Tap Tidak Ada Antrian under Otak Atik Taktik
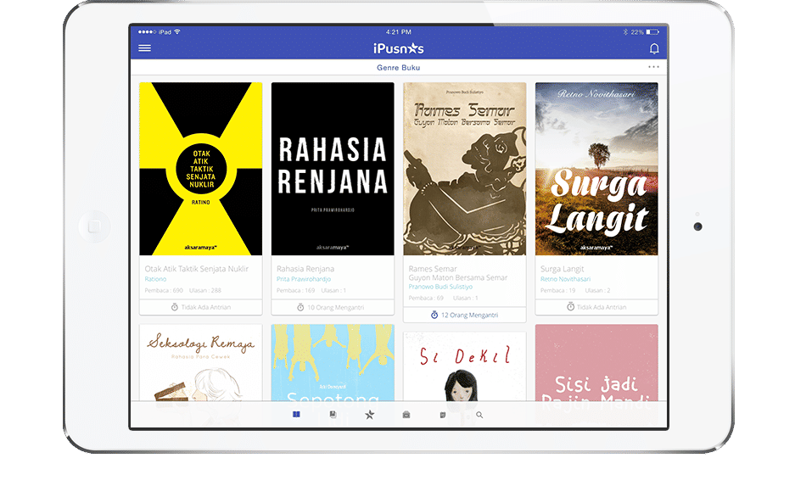 tap(201, 307)
